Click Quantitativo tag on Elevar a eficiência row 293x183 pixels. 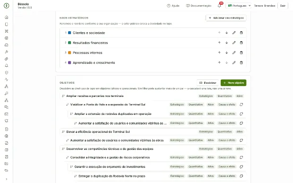pyautogui.click(x=224, y=132)
